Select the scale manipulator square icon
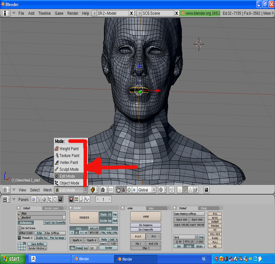The width and height of the screenshot is (275, 264). click(x=134, y=190)
